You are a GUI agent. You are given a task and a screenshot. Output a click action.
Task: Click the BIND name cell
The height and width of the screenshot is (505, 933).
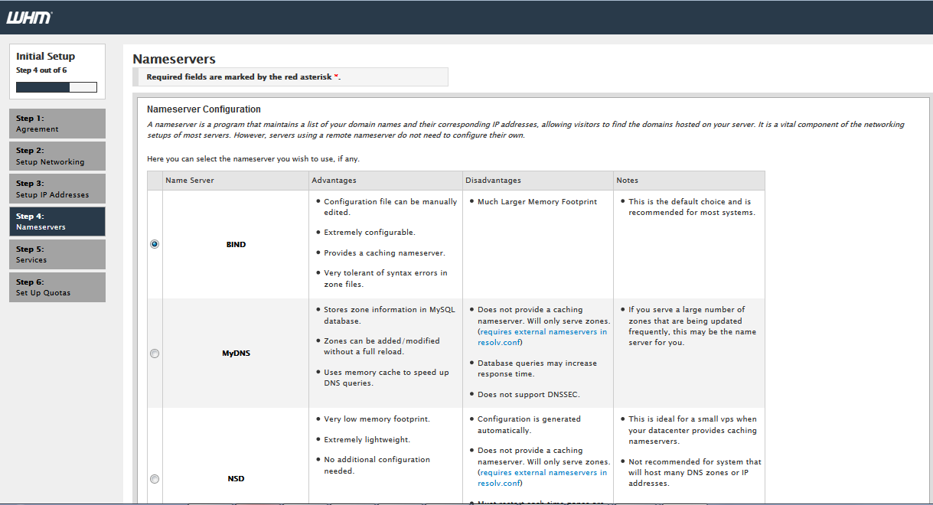(236, 245)
